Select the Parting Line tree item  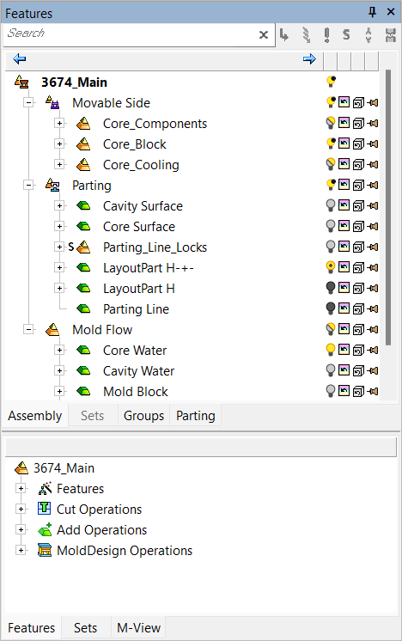pos(136,309)
